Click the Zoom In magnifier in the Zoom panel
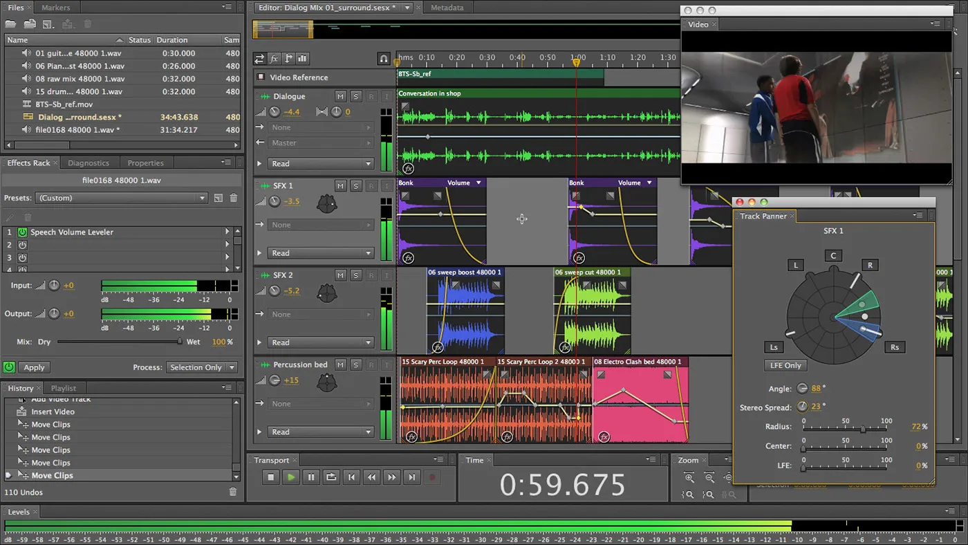Screen dimensions: 968x545 (689, 477)
